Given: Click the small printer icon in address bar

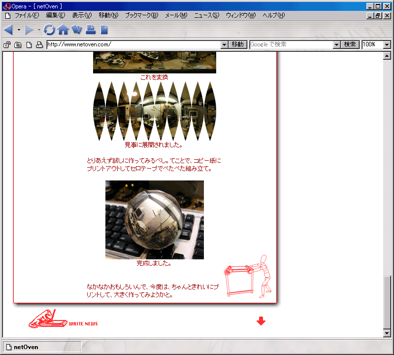Looking at the screenshot, I should pos(39,45).
